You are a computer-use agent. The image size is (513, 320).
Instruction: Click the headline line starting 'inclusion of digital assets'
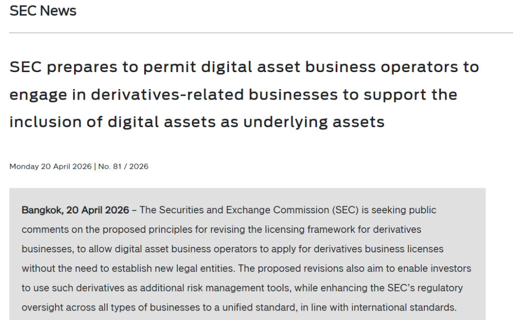pos(196,122)
